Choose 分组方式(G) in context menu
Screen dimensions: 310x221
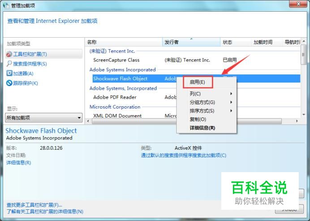[x=207, y=102]
